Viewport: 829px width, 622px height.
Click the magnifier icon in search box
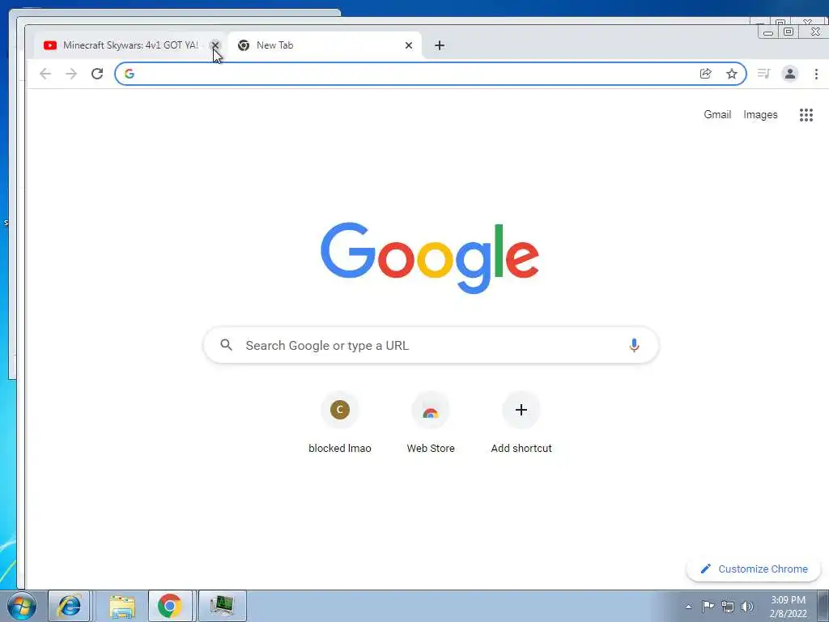227,345
